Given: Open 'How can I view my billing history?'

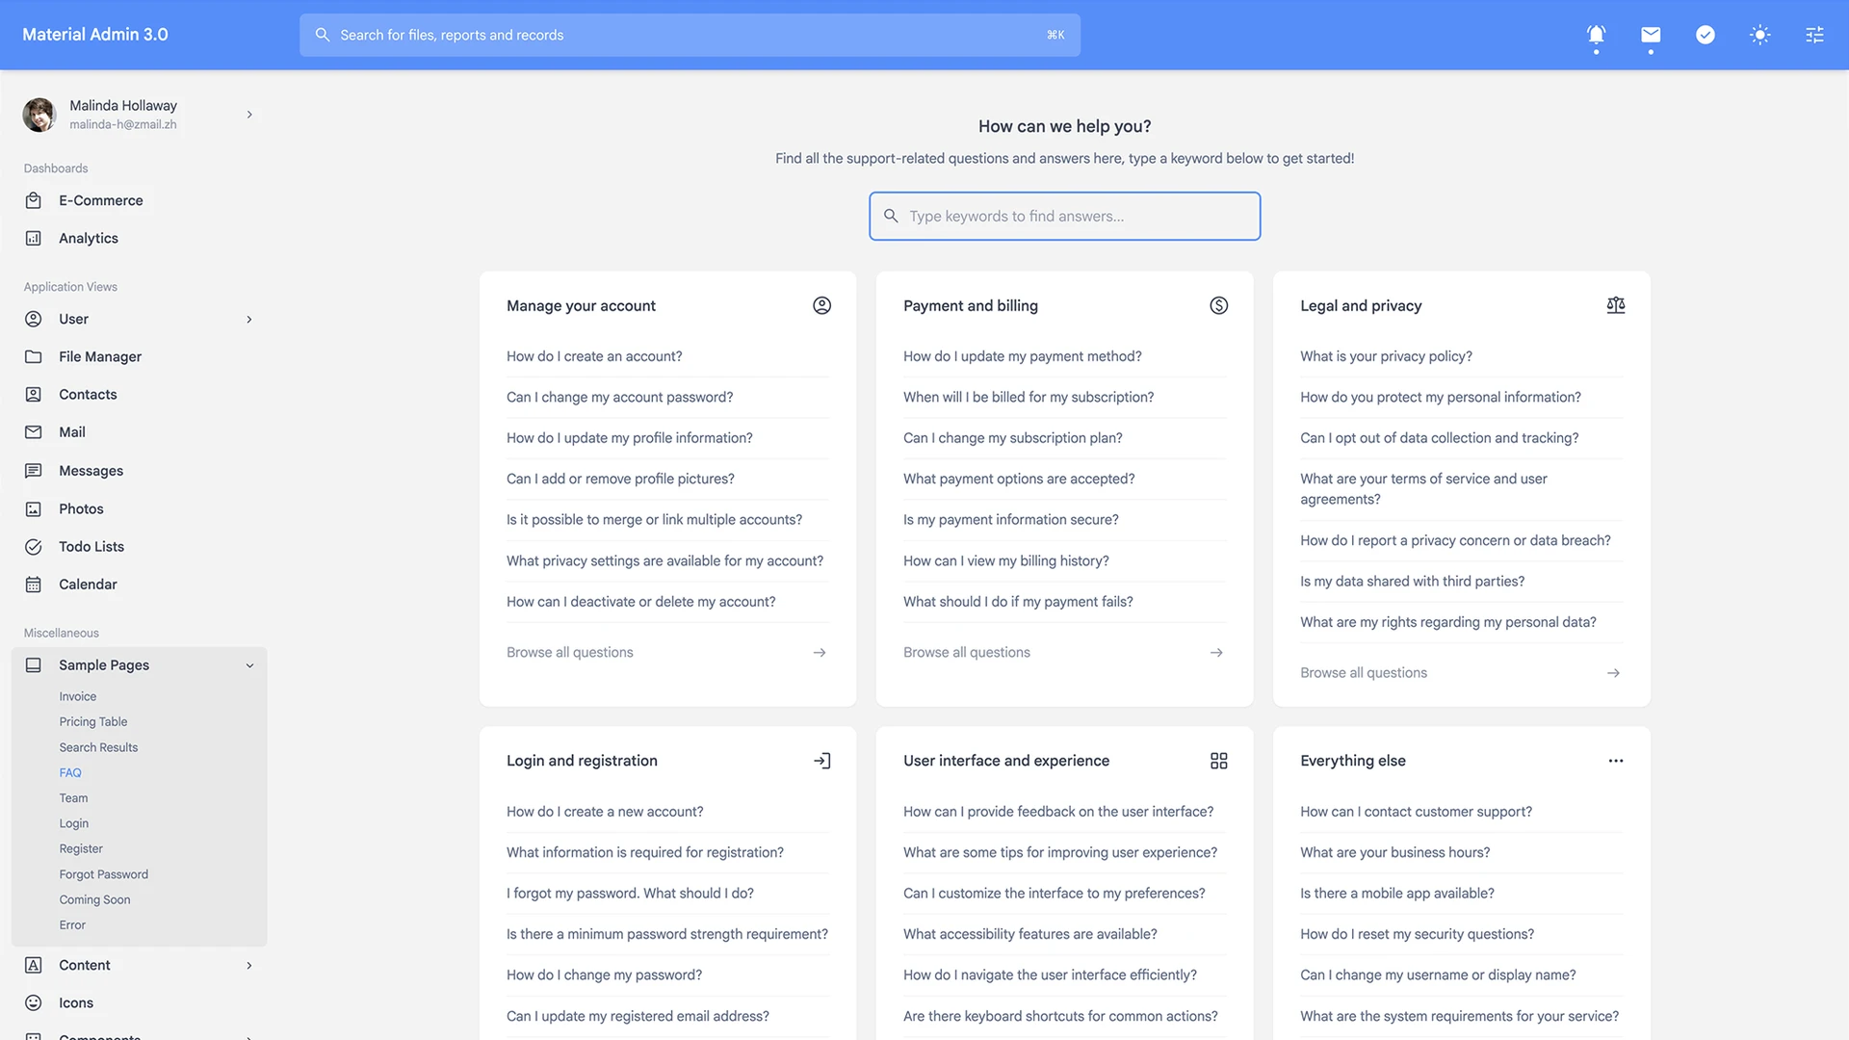Looking at the screenshot, I should 1005,560.
